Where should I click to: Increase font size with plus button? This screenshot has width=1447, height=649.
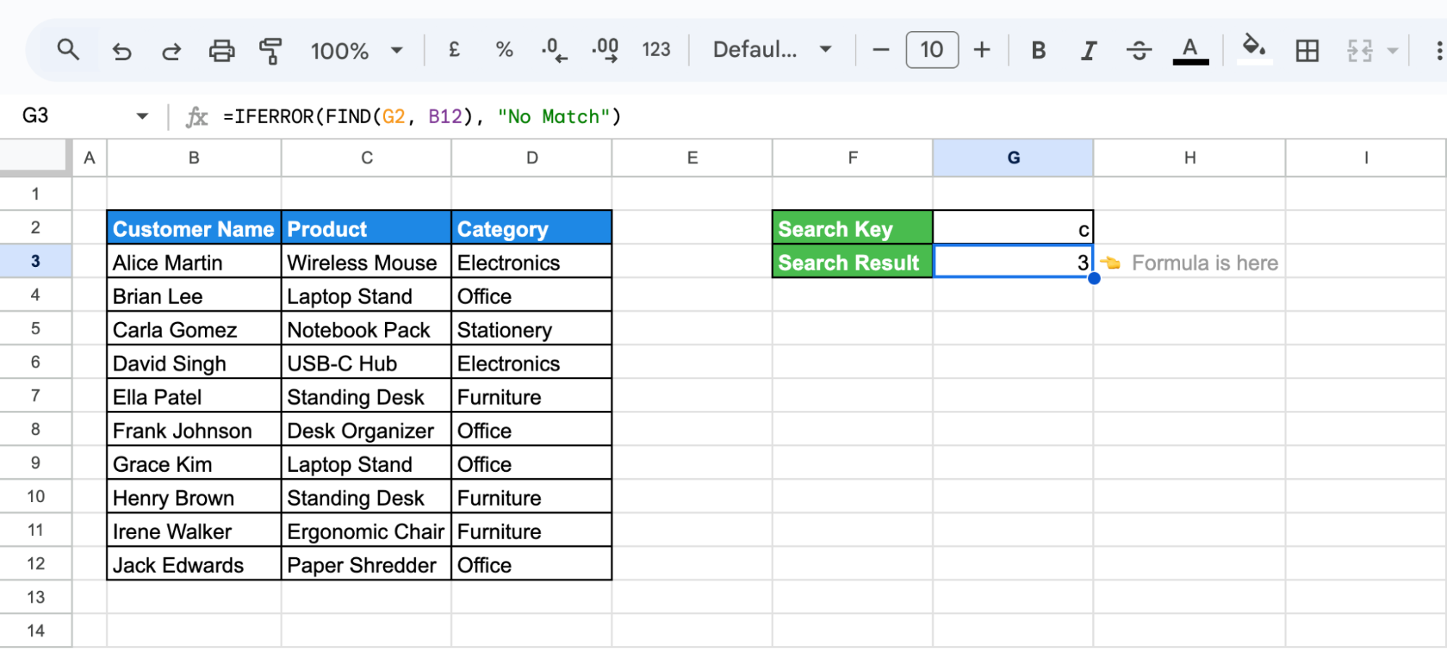(x=982, y=50)
